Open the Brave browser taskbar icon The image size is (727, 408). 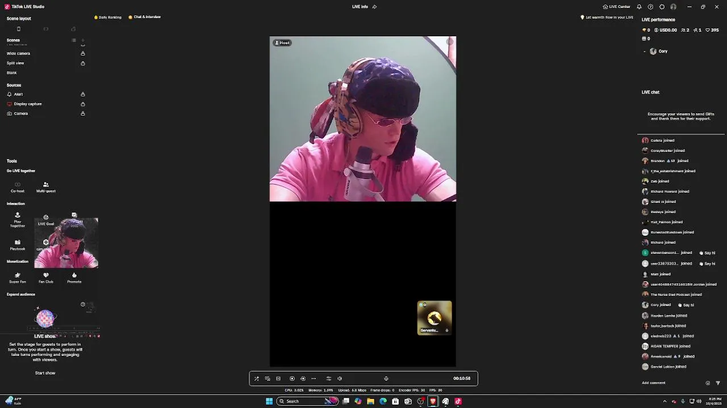433,401
